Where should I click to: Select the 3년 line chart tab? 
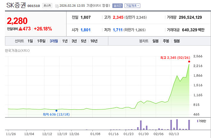pyautogui.click(x=74, y=41)
